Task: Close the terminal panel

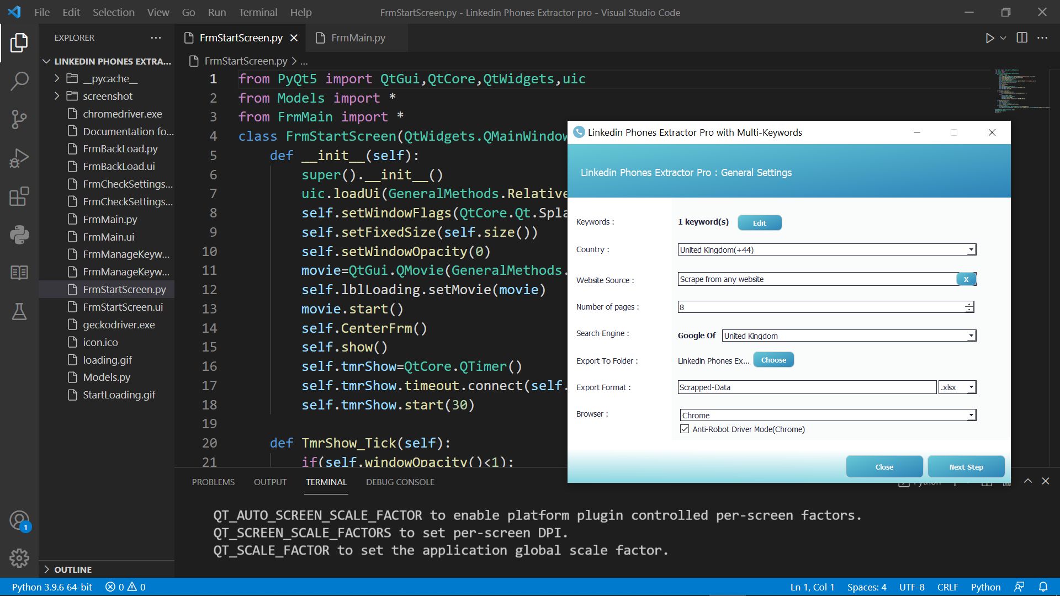Action: coord(1045,481)
